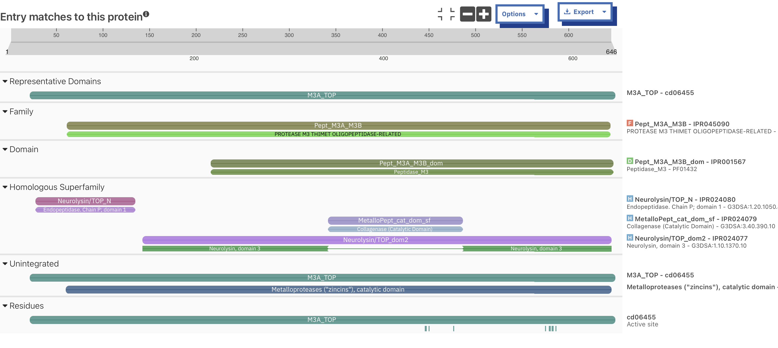
Task: Click the H badge beside Neurolysin/TOP_N
Action: (x=630, y=199)
